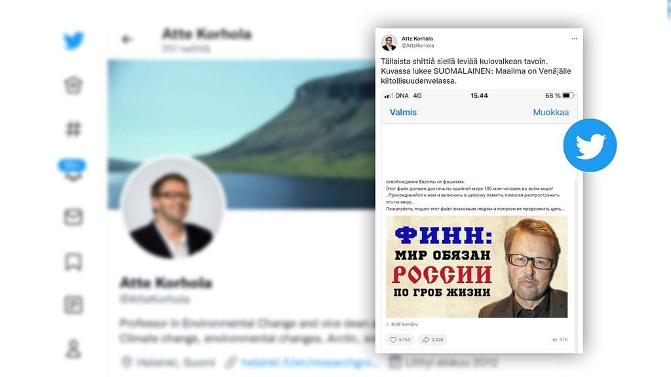Open the blurred large profile picture
The image size is (671, 377).
172,208
